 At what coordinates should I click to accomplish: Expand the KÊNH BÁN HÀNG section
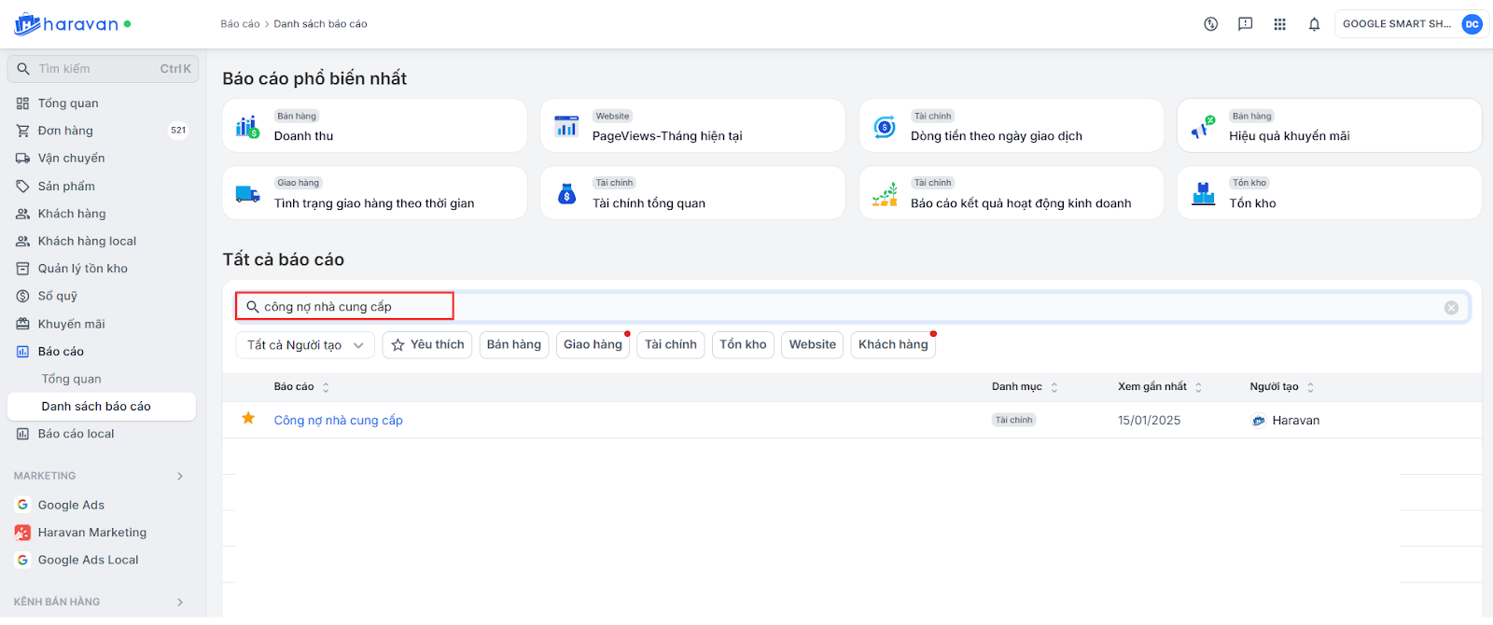click(180, 603)
